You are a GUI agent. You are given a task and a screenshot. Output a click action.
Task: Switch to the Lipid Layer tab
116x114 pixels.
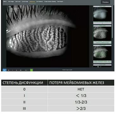point(18,2)
